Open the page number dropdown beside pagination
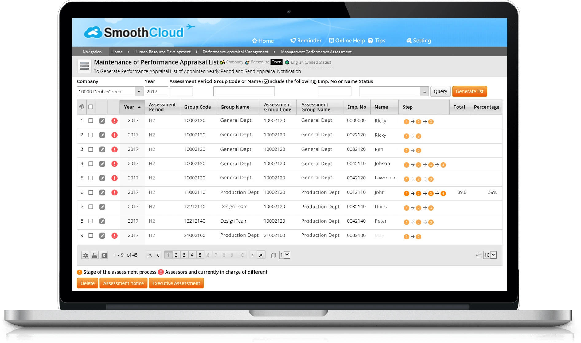 tap(285, 255)
